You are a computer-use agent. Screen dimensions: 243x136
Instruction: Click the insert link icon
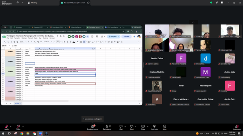click(106, 42)
